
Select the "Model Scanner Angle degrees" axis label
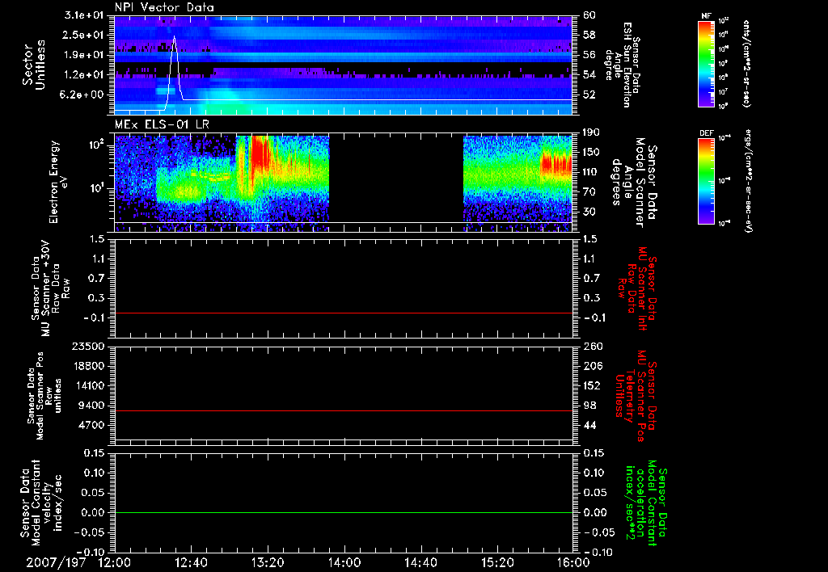click(634, 183)
